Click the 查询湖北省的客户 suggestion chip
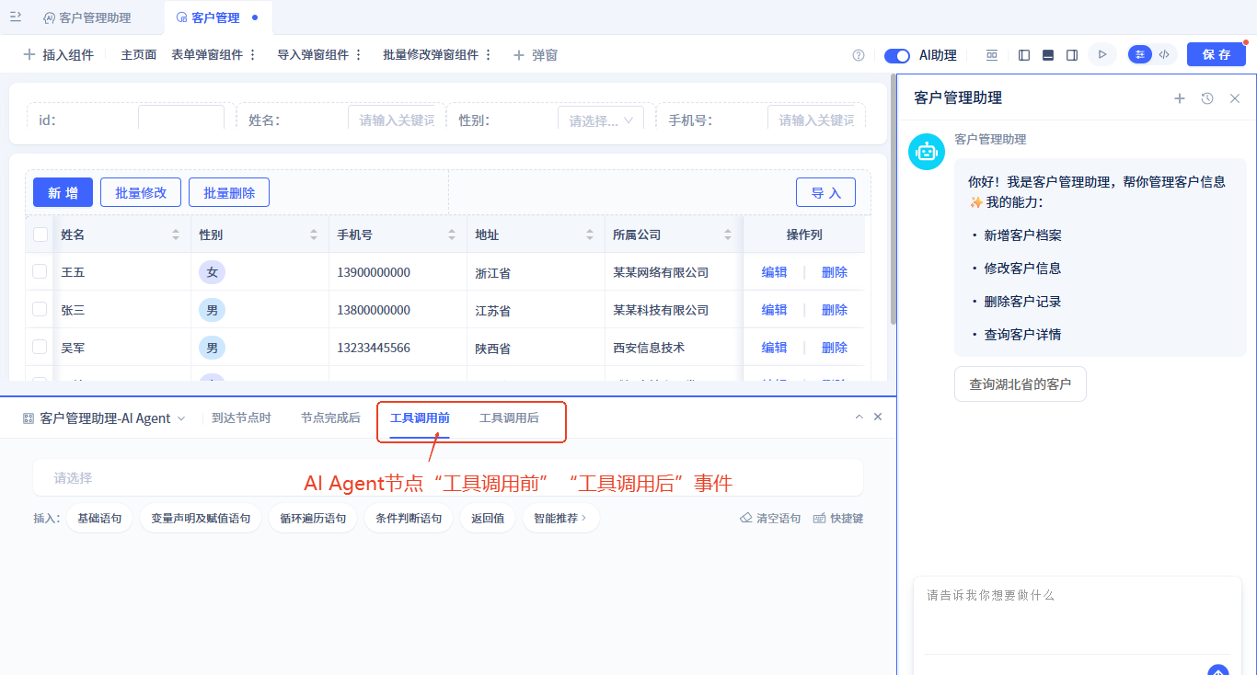 [1021, 383]
